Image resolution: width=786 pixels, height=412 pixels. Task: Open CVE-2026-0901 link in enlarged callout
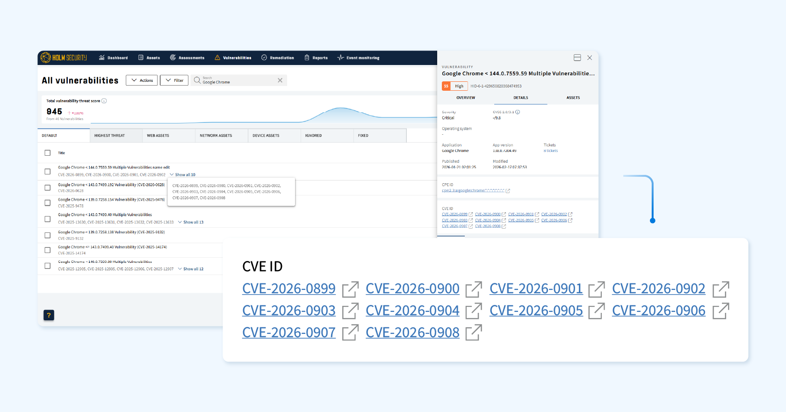click(536, 289)
